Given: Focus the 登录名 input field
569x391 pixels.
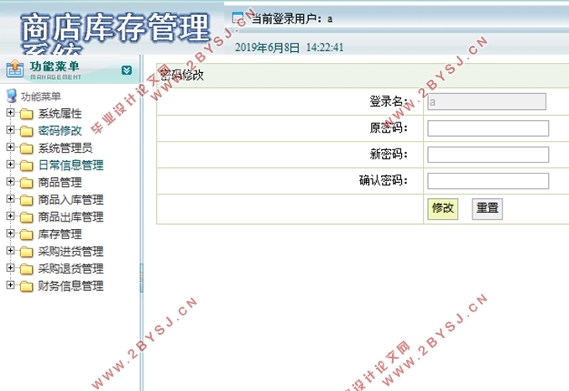Looking at the screenshot, I should (487, 102).
